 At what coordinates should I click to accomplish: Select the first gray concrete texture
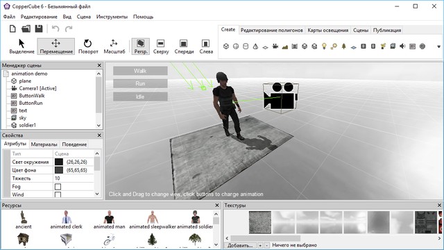point(260,222)
